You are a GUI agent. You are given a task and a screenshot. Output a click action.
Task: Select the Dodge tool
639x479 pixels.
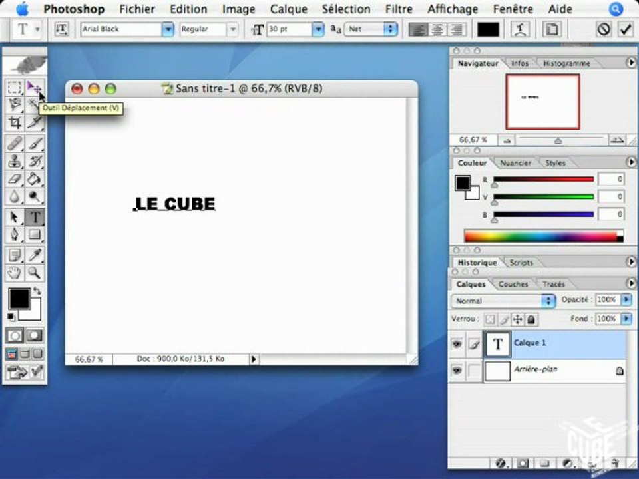pos(34,196)
